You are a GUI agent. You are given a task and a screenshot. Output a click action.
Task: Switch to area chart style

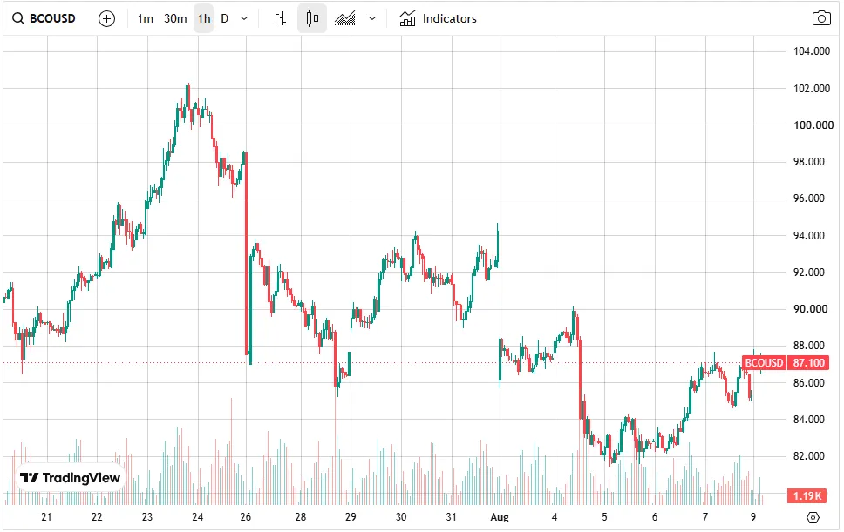click(345, 19)
